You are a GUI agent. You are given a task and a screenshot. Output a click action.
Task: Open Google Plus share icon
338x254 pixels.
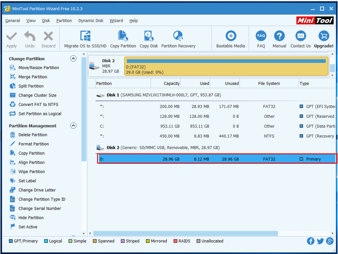click(x=330, y=241)
